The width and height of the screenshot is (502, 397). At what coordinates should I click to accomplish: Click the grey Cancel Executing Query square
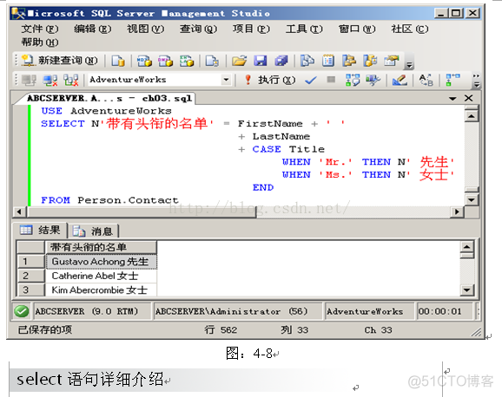click(331, 79)
